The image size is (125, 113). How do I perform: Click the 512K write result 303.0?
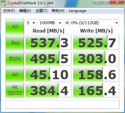[96, 58]
